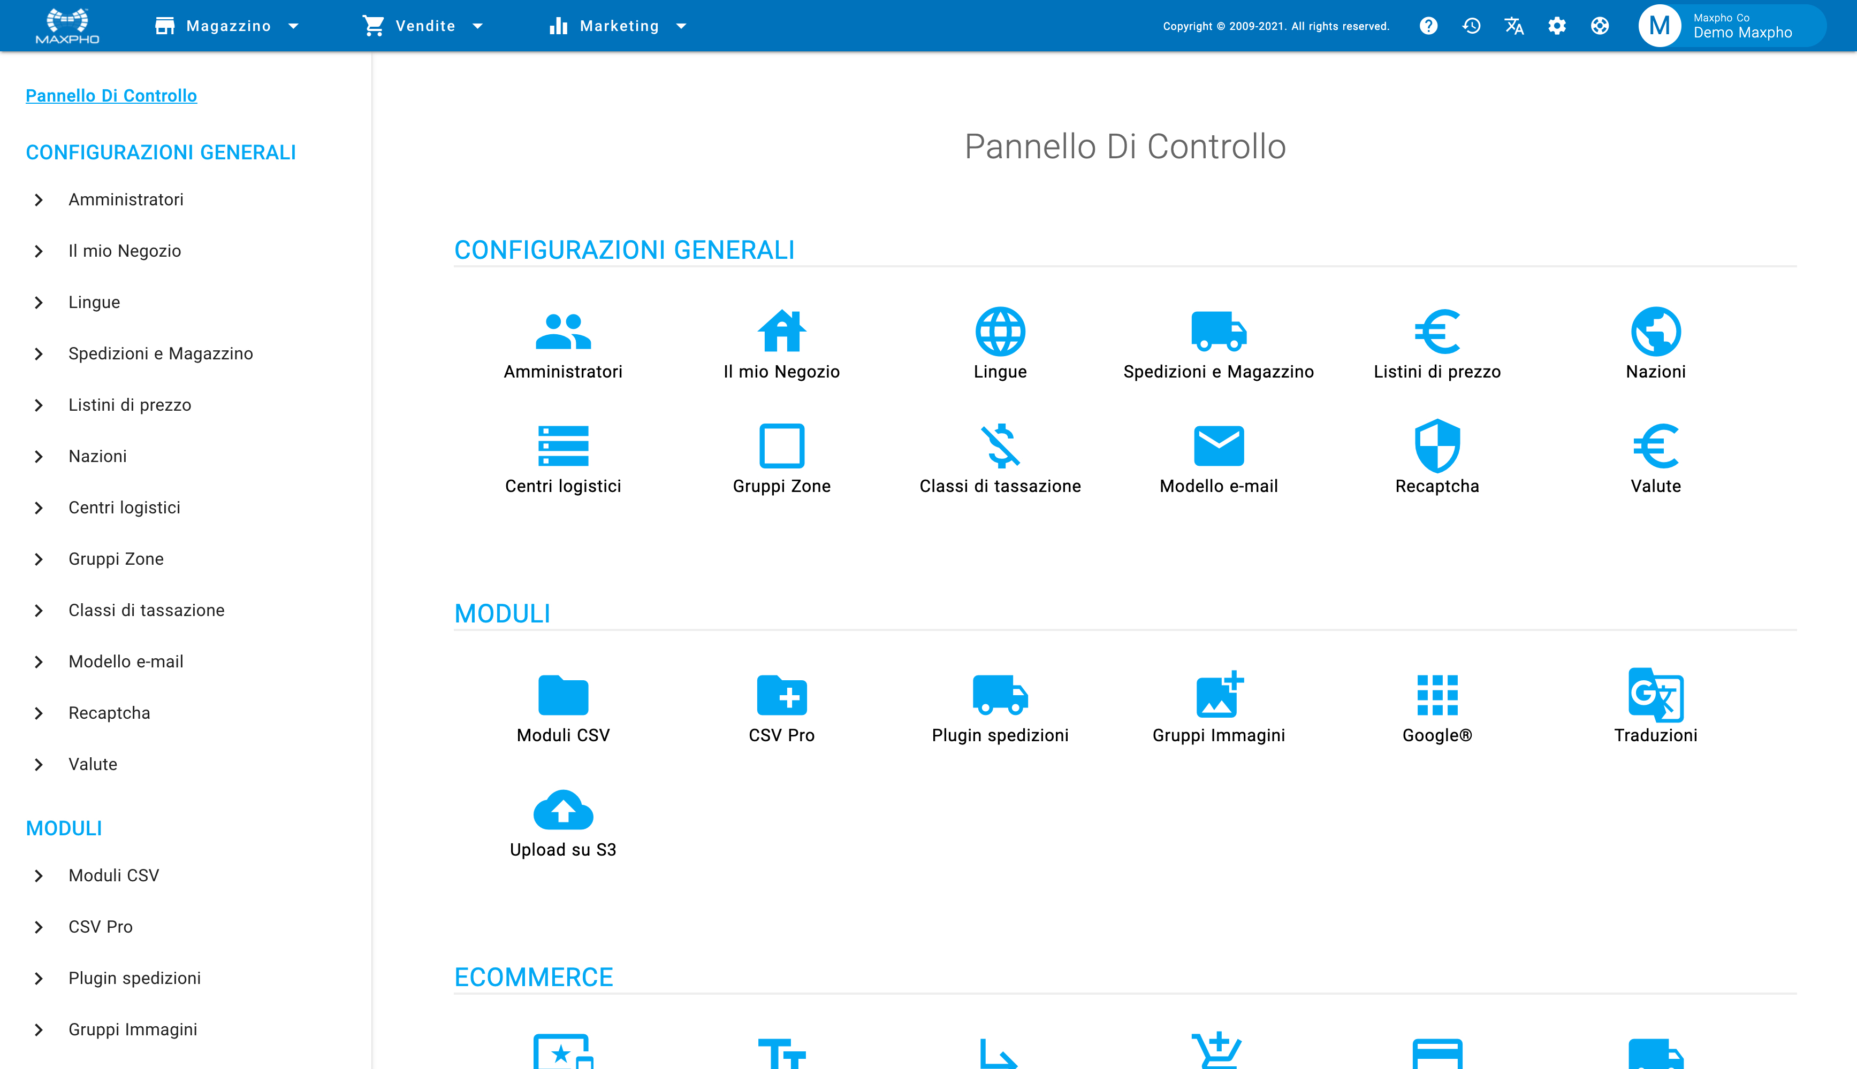
Task: Open the Marketing menu
Action: pos(618,26)
